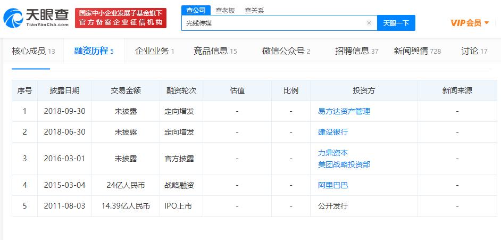Click the TianYanCha logo
The width and height of the screenshot is (501, 240).
pos(36,18)
